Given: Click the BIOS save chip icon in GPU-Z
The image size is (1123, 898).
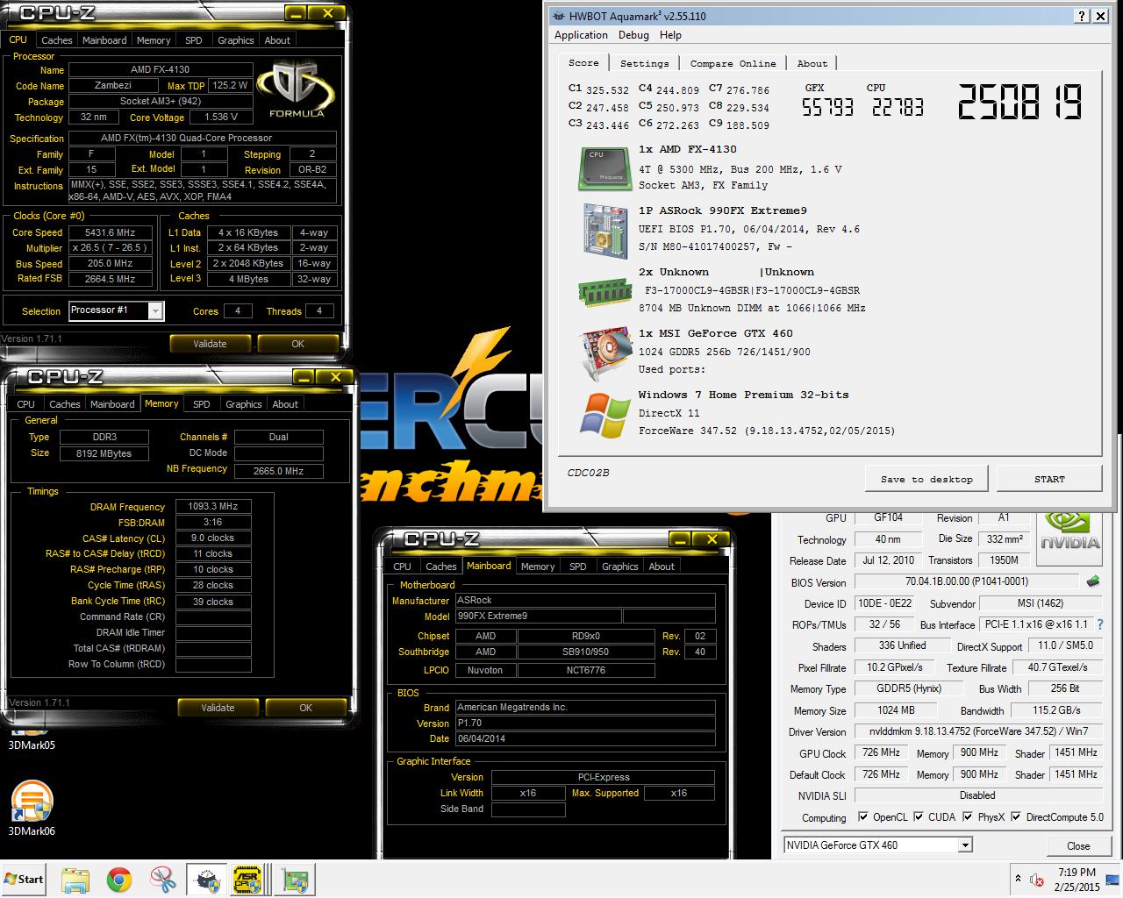Looking at the screenshot, I should tap(1093, 581).
